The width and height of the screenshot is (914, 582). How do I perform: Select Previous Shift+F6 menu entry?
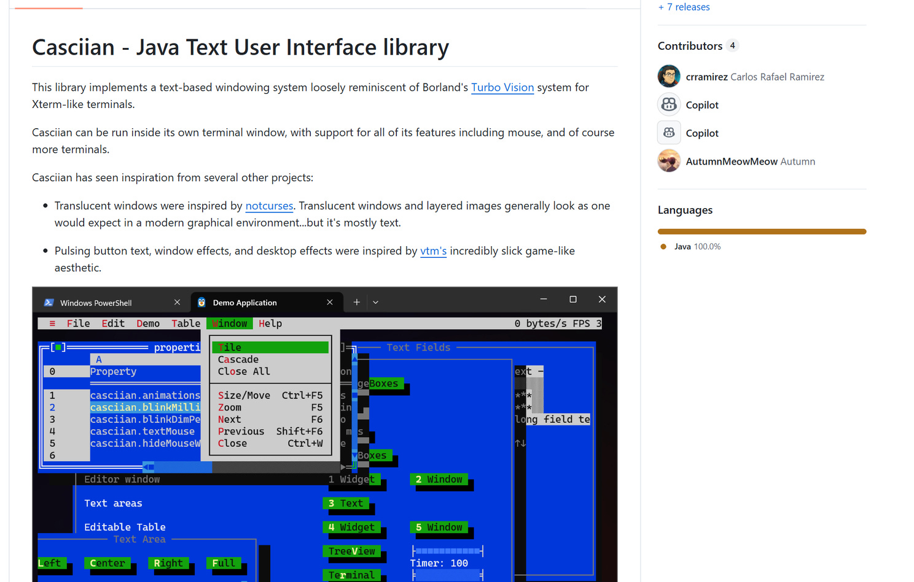[x=270, y=432]
